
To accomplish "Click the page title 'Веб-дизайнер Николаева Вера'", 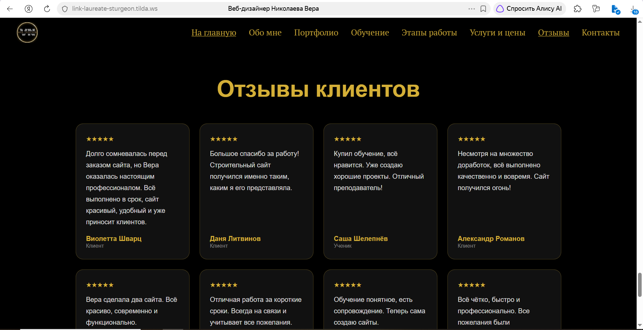I will (x=273, y=9).
